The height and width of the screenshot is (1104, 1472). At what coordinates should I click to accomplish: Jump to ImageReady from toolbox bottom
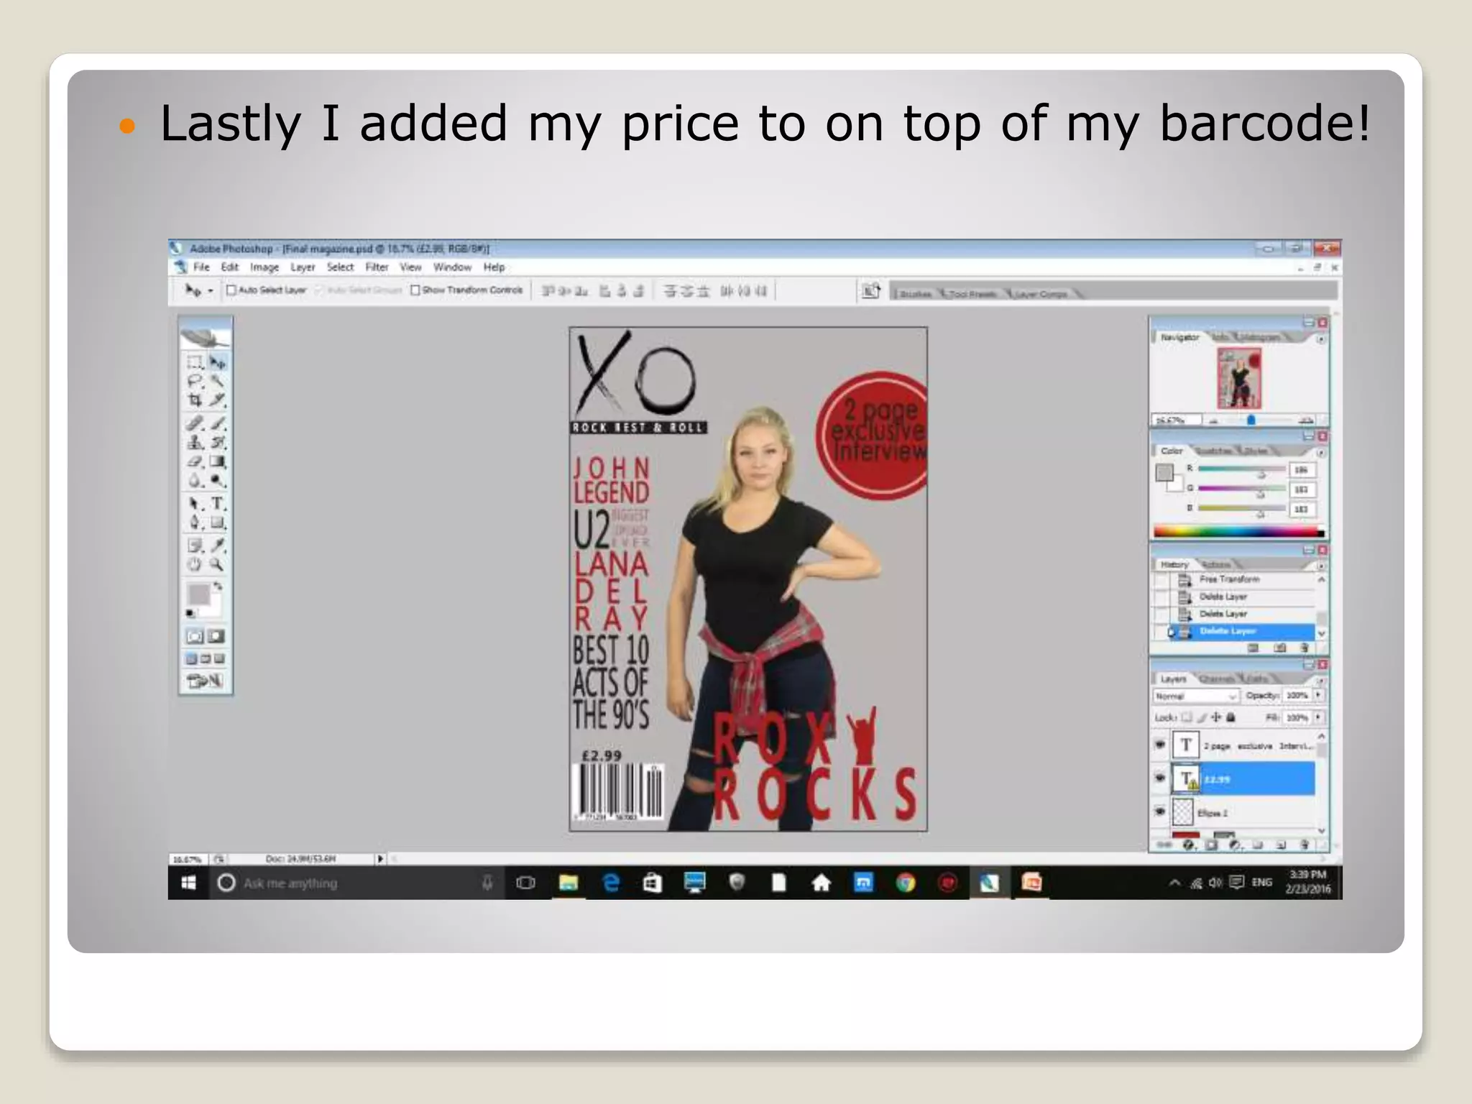[205, 680]
